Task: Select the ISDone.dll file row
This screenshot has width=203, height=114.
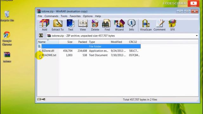Action: 89,51
